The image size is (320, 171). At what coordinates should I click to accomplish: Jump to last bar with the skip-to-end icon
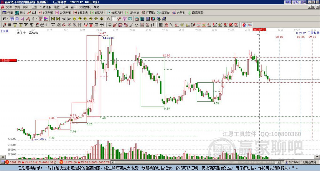pos(58,19)
